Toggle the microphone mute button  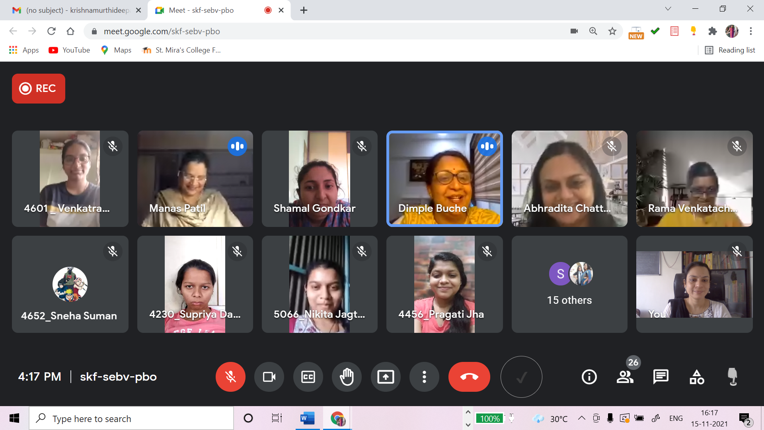coord(230,377)
